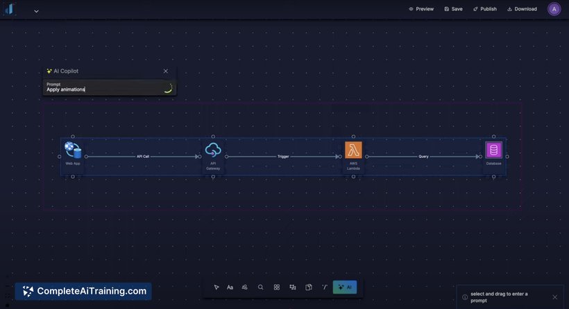Open the magnifier search tool
The width and height of the screenshot is (569, 309).
(260, 288)
